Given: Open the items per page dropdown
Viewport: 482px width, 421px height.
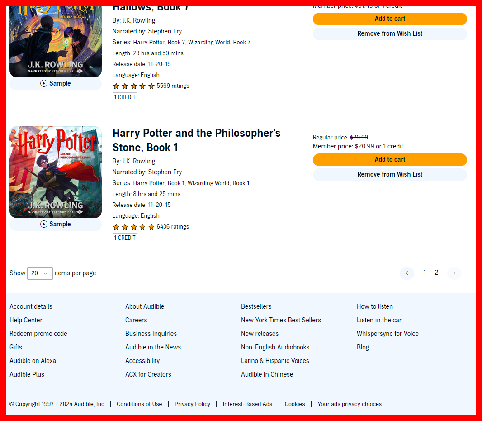Looking at the screenshot, I should point(40,273).
